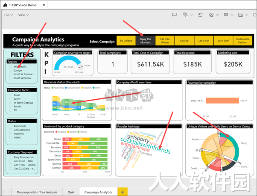Select In Store Displays tactic checkbox
Image resolution: width=257 pixels, height=196 pixels.
(11, 103)
